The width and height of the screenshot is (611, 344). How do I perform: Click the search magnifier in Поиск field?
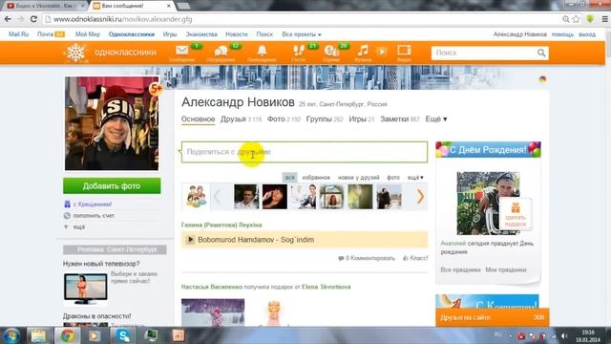click(541, 53)
